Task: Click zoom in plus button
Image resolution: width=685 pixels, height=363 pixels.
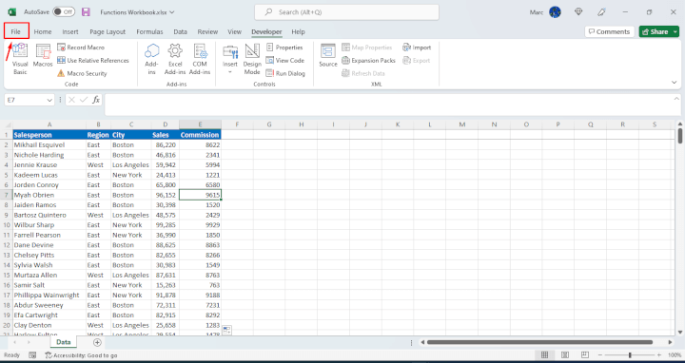Action: [658, 355]
